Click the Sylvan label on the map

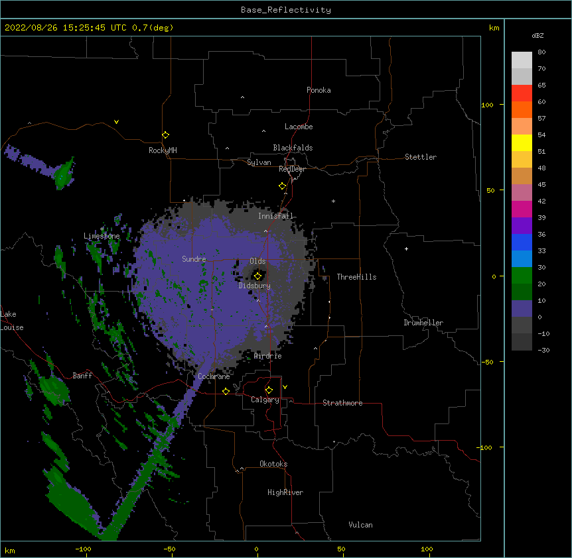259,162
